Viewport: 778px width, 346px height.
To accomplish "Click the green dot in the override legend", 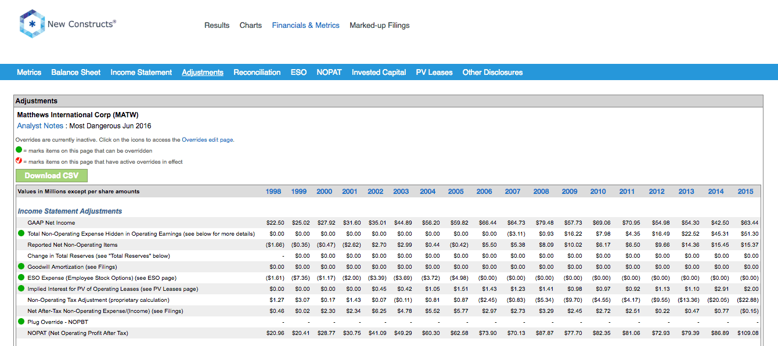I will (x=19, y=150).
